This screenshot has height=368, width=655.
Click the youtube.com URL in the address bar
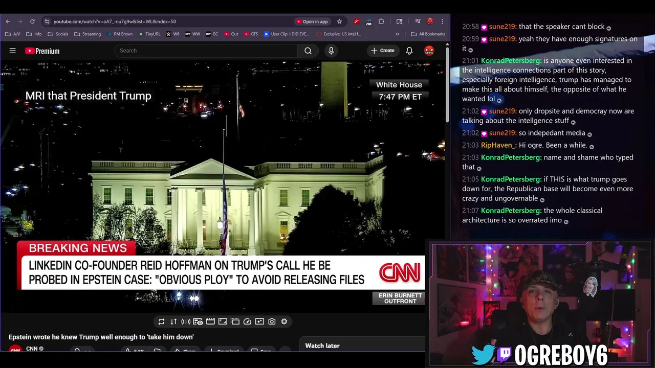coord(115,21)
